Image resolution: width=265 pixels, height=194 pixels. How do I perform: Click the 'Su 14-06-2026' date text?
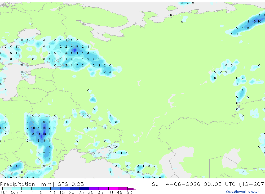[176, 184]
